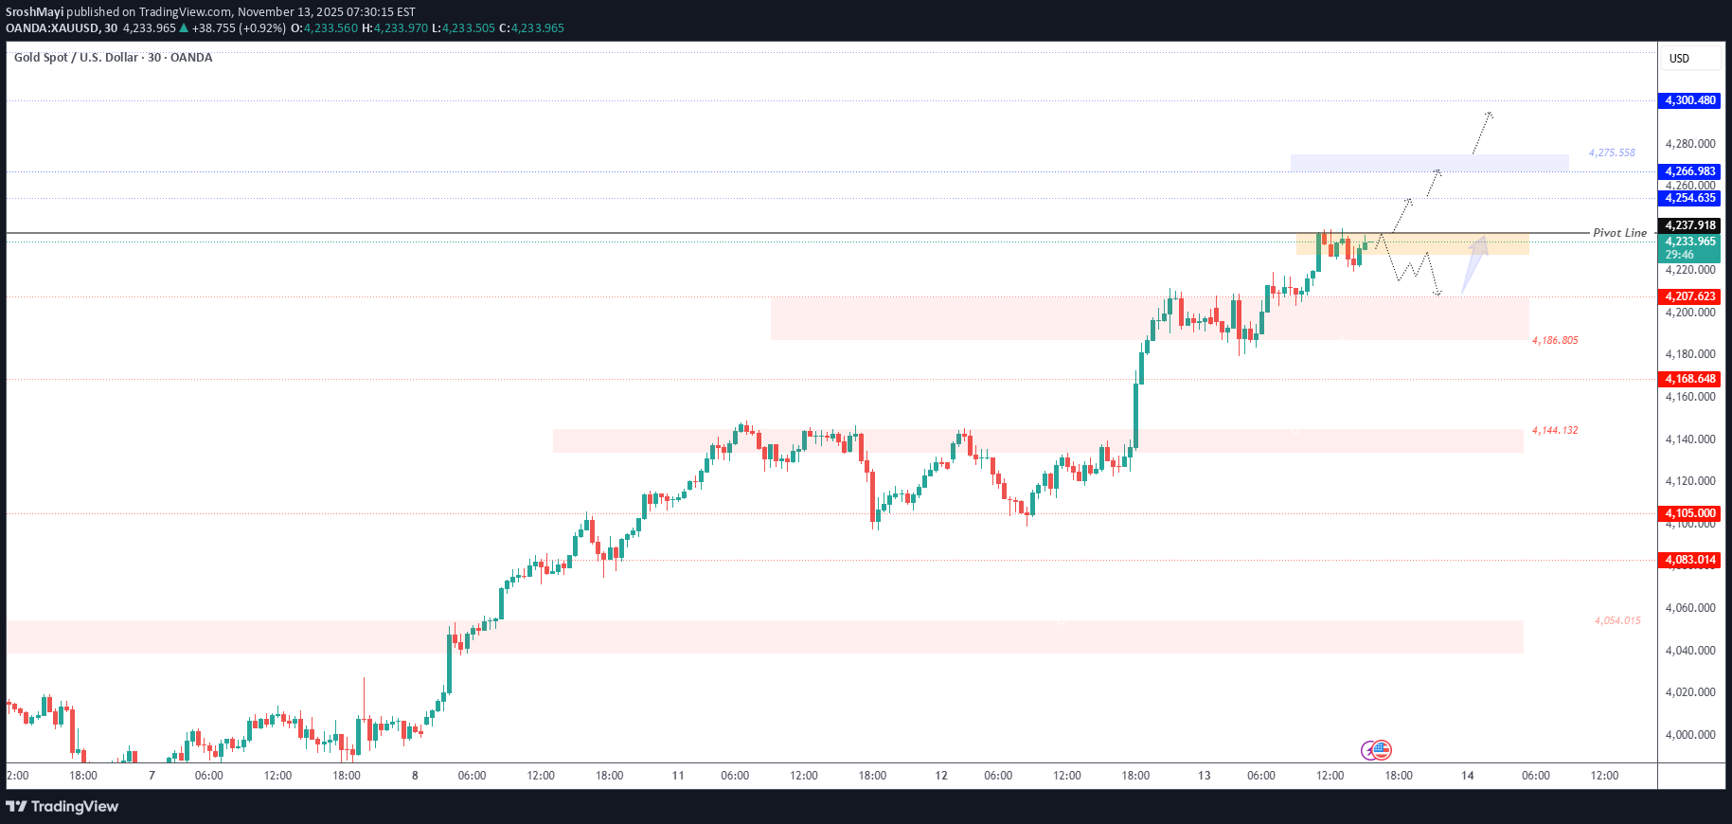Click the purple lightning bolt event icon

1368,751
